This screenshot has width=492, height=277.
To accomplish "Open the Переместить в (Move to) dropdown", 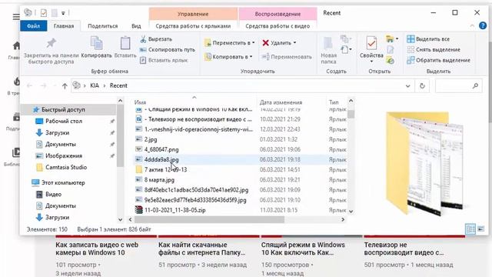I will [229, 43].
